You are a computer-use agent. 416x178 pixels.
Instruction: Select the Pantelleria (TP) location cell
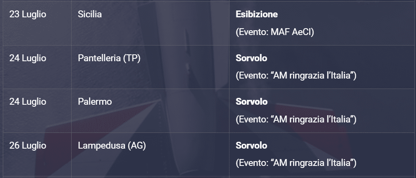[109, 58]
